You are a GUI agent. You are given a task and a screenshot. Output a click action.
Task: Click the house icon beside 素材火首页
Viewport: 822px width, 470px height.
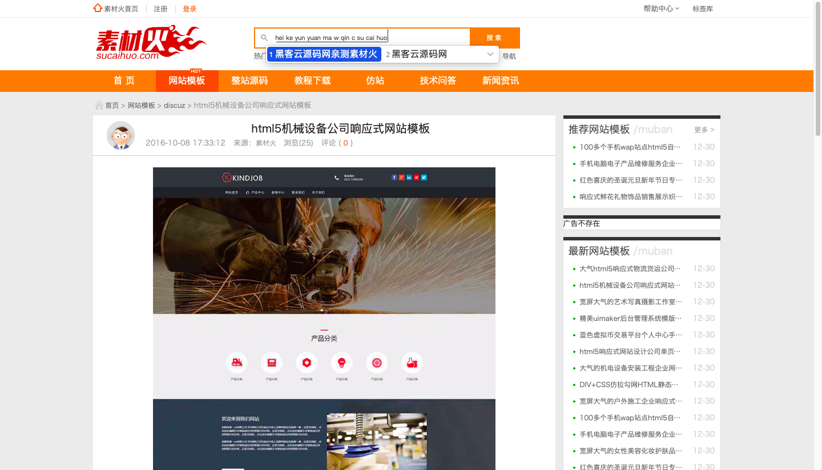pyautogui.click(x=98, y=8)
